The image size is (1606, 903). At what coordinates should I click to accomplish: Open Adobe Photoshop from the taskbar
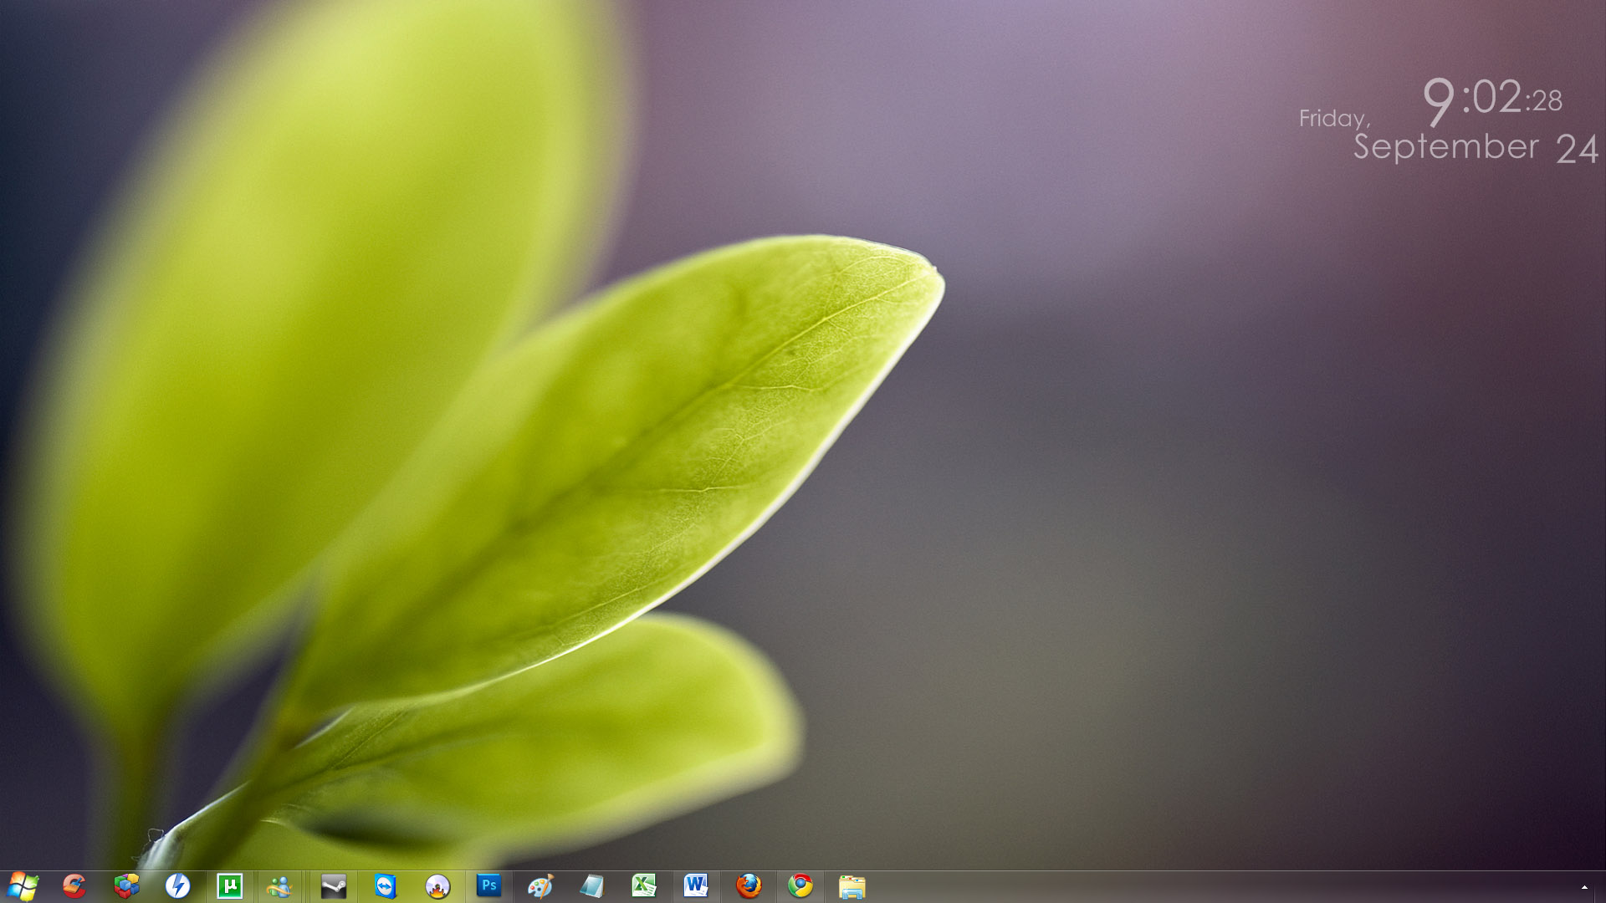point(489,885)
